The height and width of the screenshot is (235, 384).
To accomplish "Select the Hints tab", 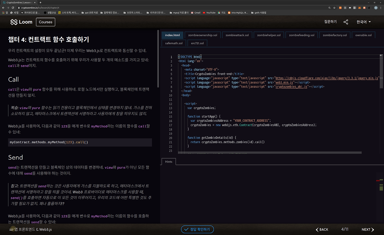I will pos(169,161).
